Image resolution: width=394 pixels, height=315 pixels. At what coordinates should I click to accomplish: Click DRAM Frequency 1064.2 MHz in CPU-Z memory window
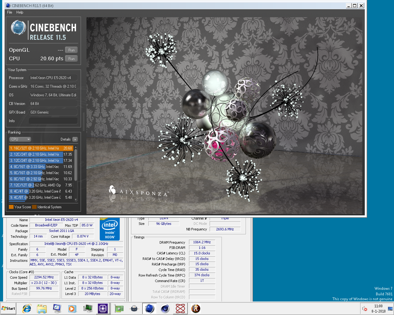(202, 242)
